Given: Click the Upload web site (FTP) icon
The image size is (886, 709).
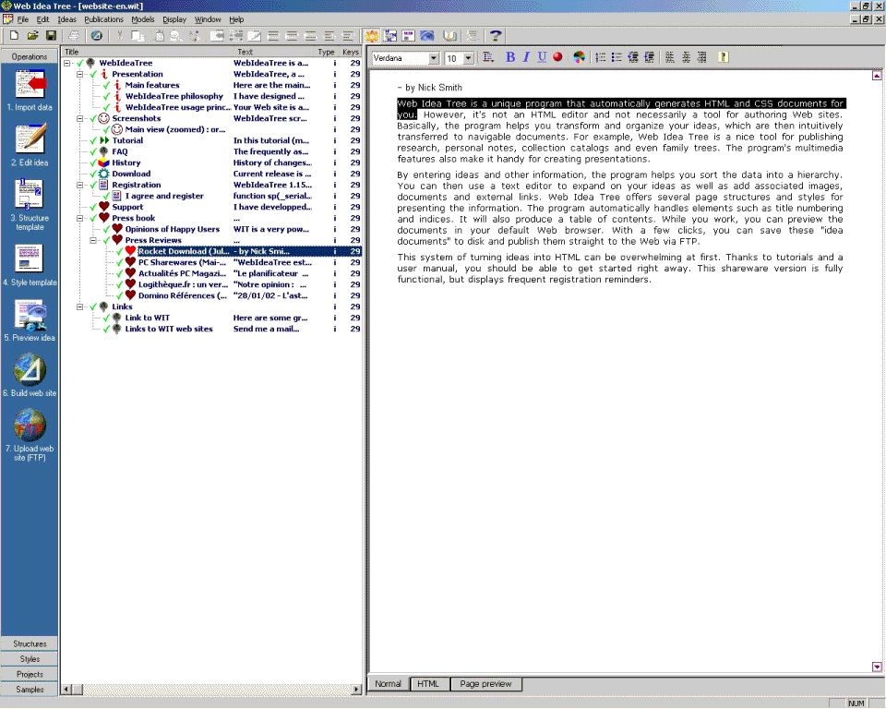Looking at the screenshot, I should [x=30, y=426].
